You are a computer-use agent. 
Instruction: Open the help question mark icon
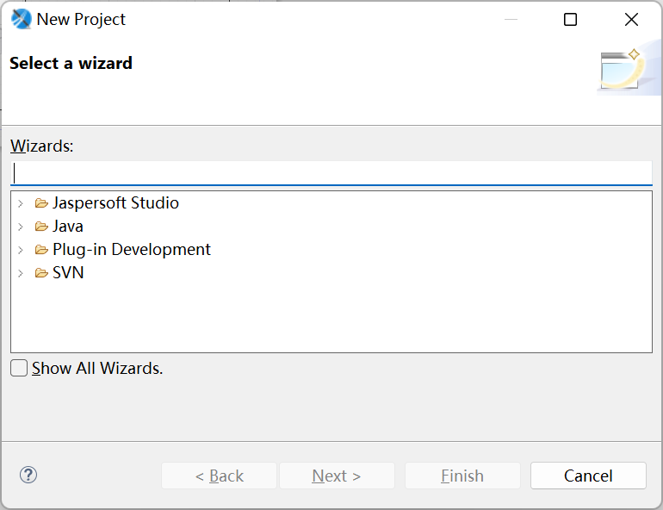[28, 475]
